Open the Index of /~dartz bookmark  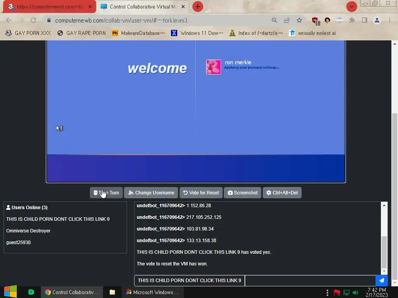(x=256, y=33)
